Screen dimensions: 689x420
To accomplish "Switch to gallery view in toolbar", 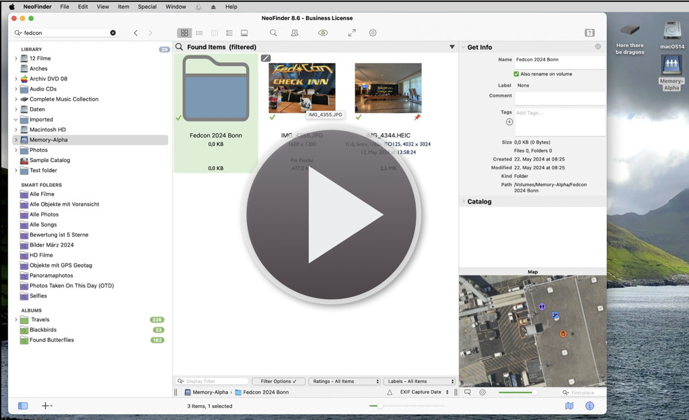I will point(244,33).
